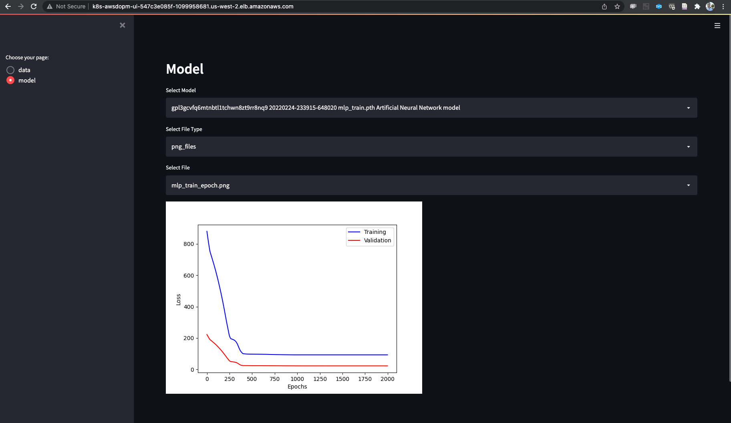Open the Chrome three-dot menu

tap(723, 6)
